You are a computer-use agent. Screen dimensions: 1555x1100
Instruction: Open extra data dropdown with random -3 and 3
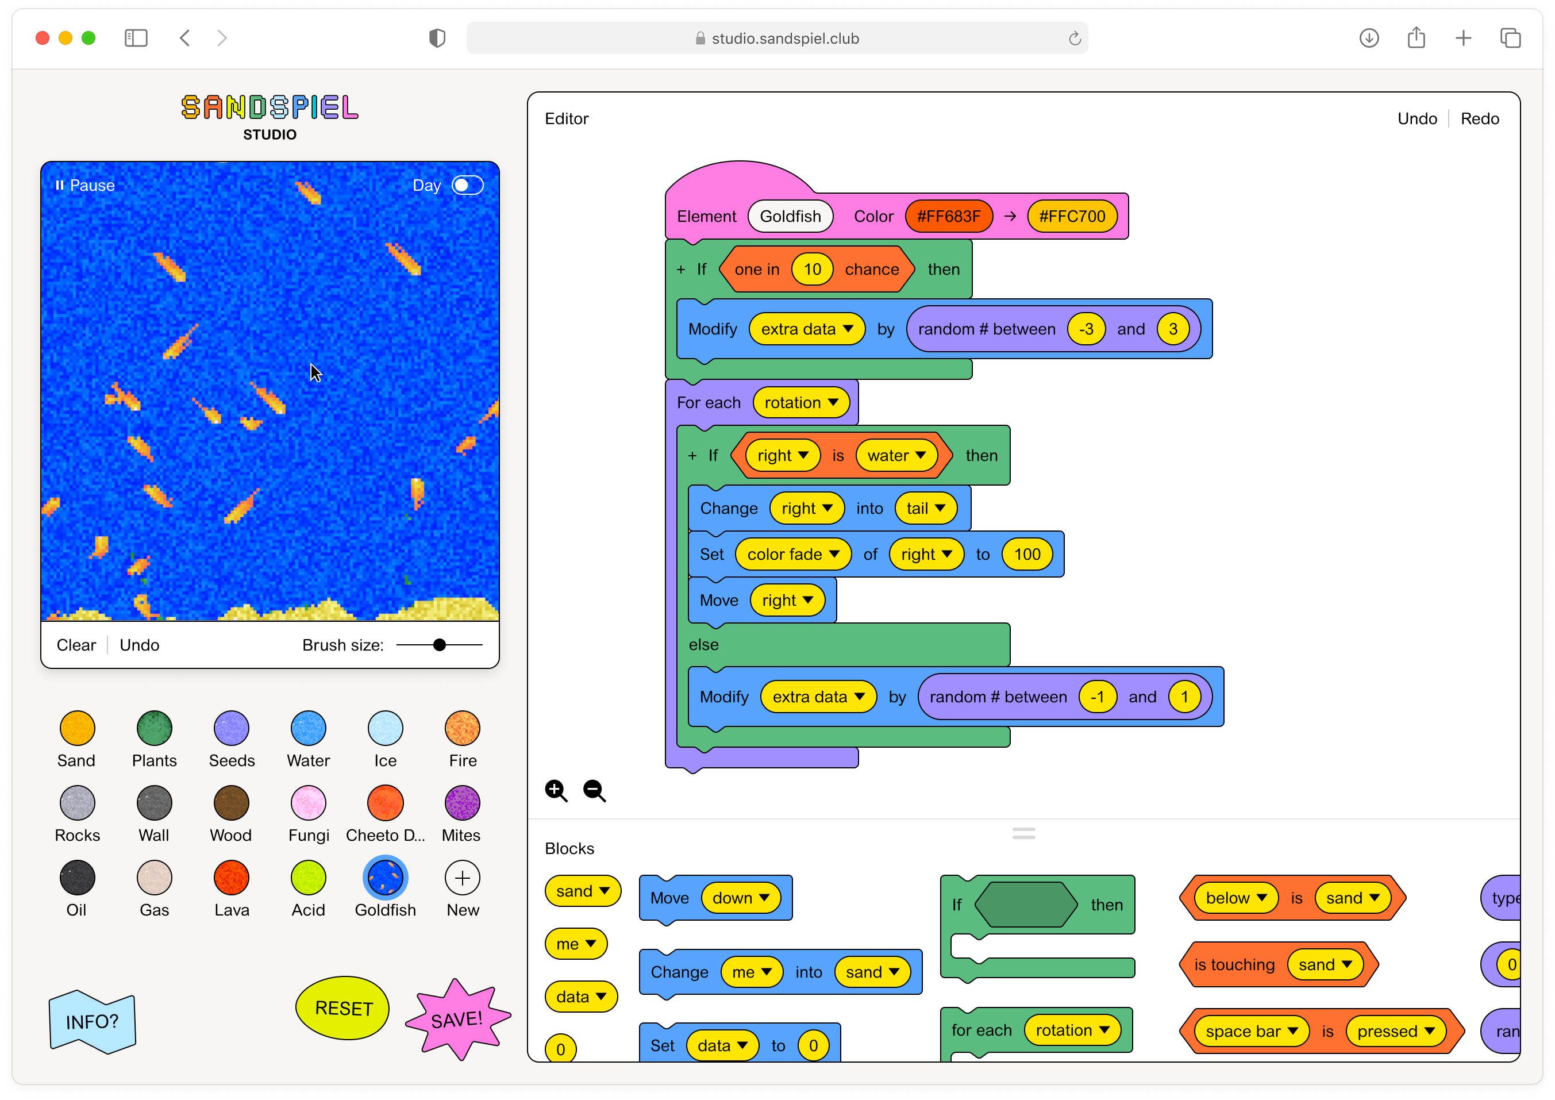pos(807,329)
